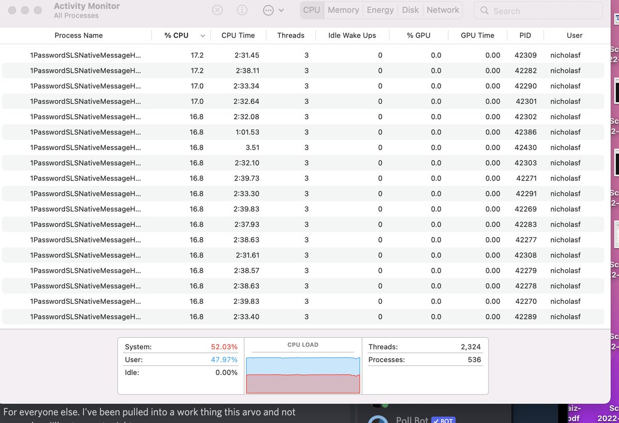
Task: Click CPU Time value 1:01.53
Action: 248,132
